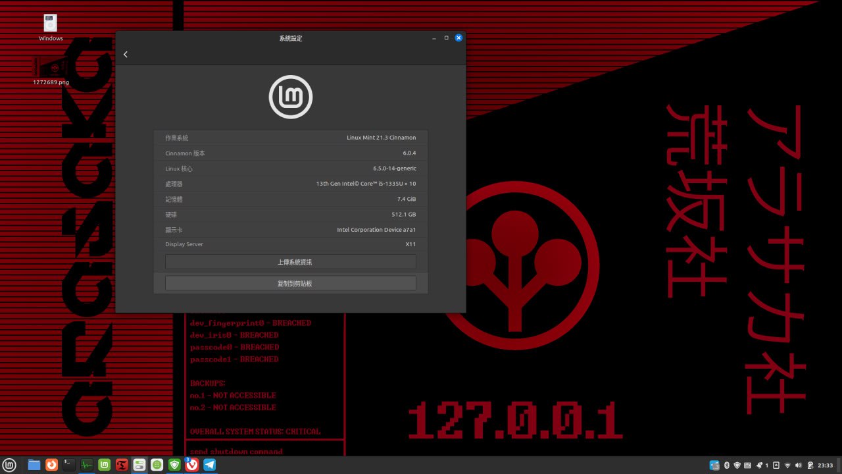The width and height of the screenshot is (842, 474).
Task: Open the Linux Mint start menu
Action: click(x=9, y=465)
